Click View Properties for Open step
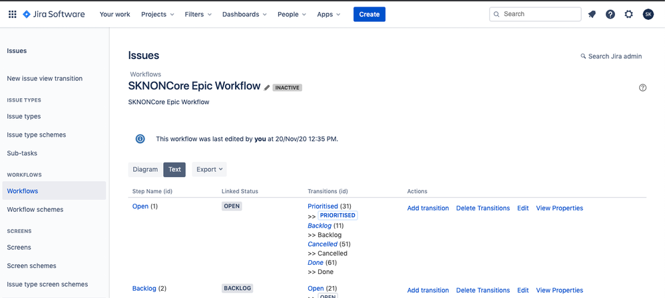Image resolution: width=665 pixels, height=298 pixels. 559,208
